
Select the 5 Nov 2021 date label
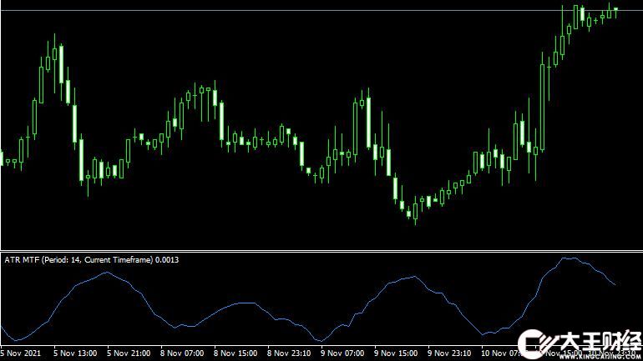(21, 353)
